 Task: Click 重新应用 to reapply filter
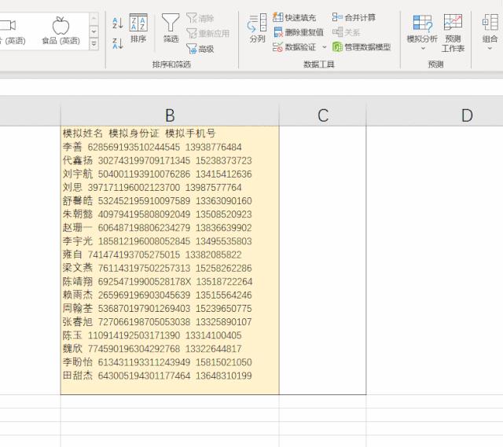(x=207, y=33)
